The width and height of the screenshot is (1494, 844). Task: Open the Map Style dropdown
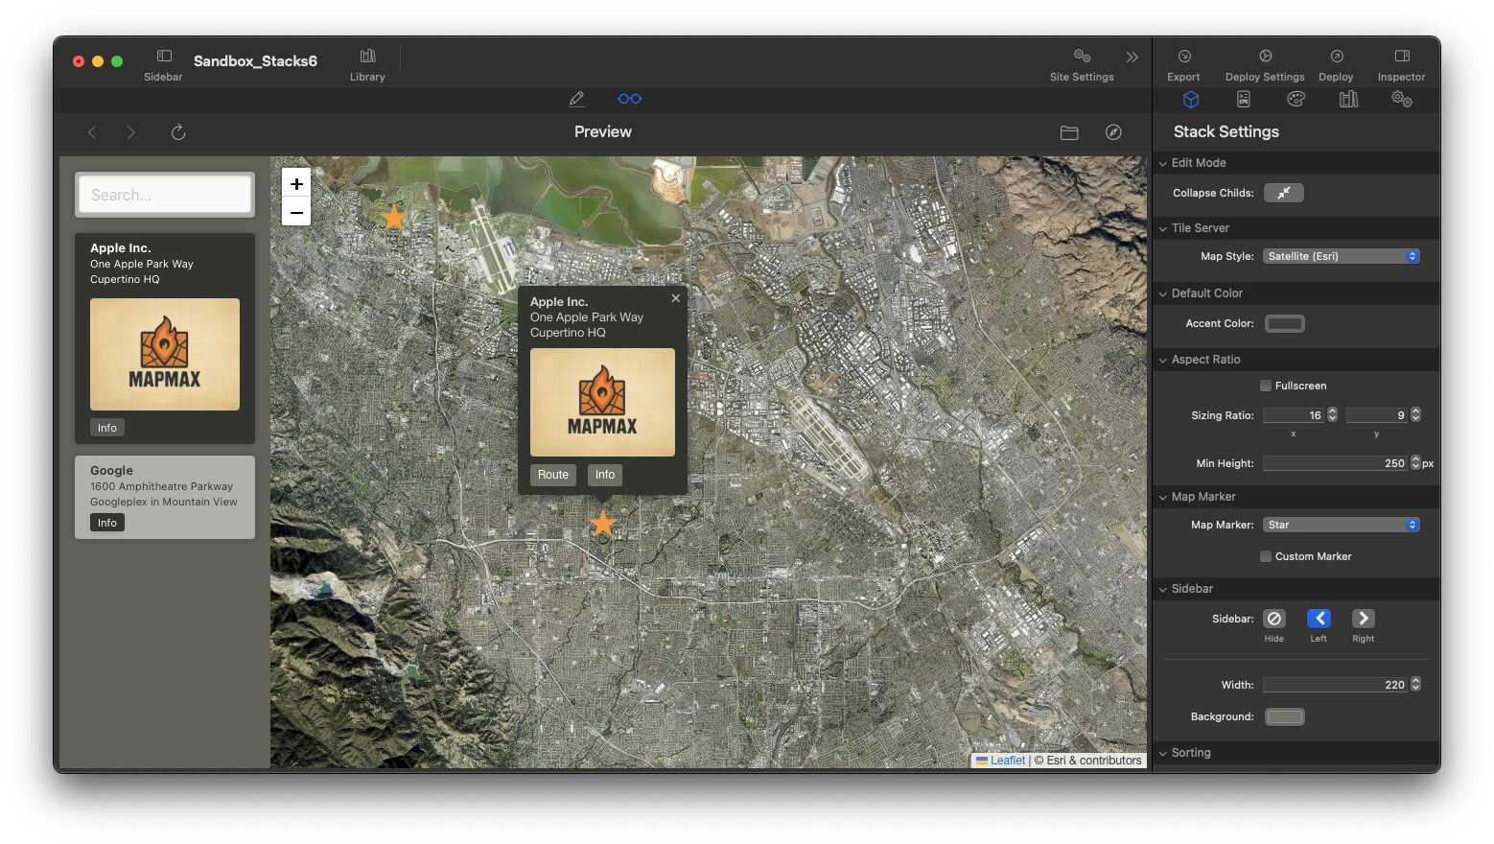tap(1341, 256)
